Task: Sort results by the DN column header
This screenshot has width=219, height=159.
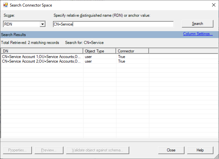Action: [x=42, y=51]
